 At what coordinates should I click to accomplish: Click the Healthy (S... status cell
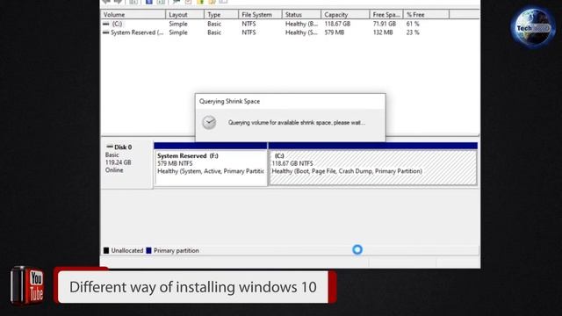[301, 32]
